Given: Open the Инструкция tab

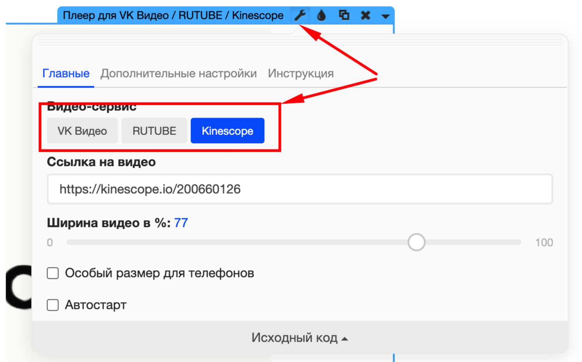Looking at the screenshot, I should (301, 73).
